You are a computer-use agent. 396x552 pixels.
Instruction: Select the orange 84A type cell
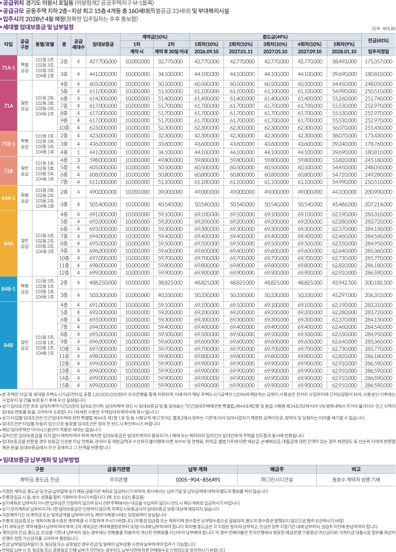pyautogui.click(x=9, y=243)
